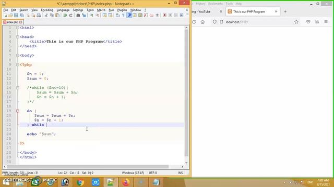Click the ENG language indicator in tray
This screenshot has width=334, height=187.
pos(310,182)
